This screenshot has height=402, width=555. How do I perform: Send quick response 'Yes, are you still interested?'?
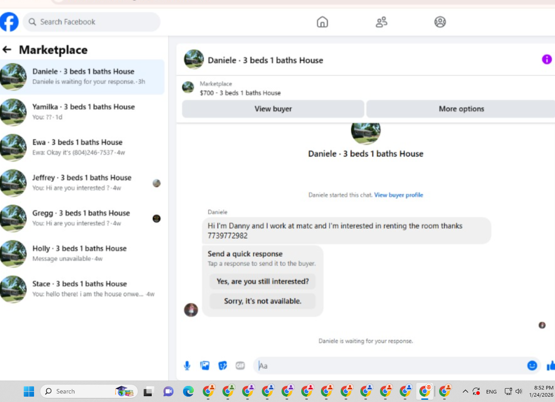pyautogui.click(x=263, y=281)
